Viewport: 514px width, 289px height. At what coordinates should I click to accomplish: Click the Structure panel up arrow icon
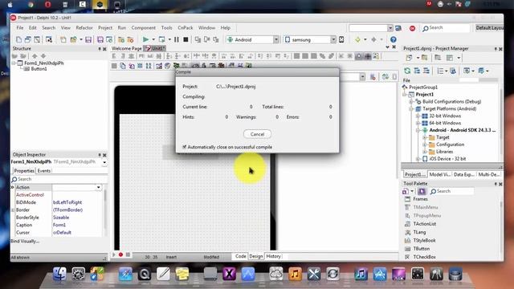click(35, 56)
